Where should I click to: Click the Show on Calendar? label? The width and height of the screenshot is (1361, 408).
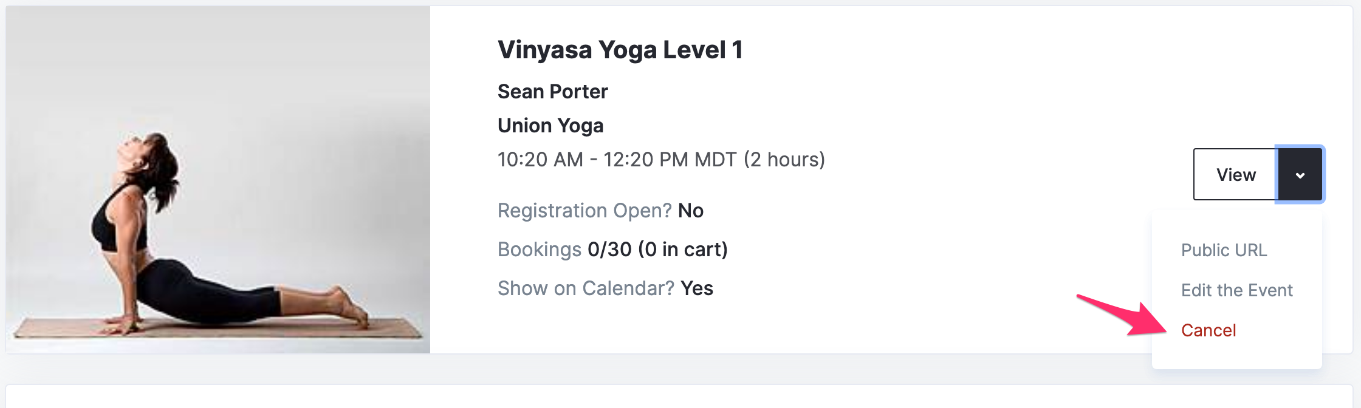(586, 288)
